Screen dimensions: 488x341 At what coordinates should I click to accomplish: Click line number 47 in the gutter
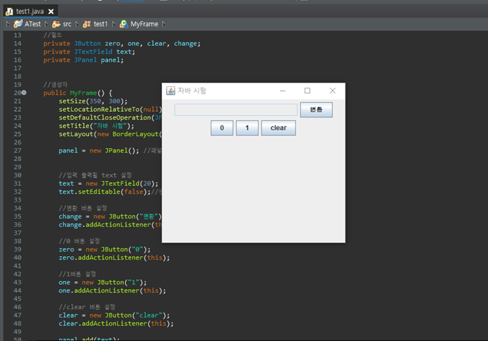pyautogui.click(x=17, y=315)
